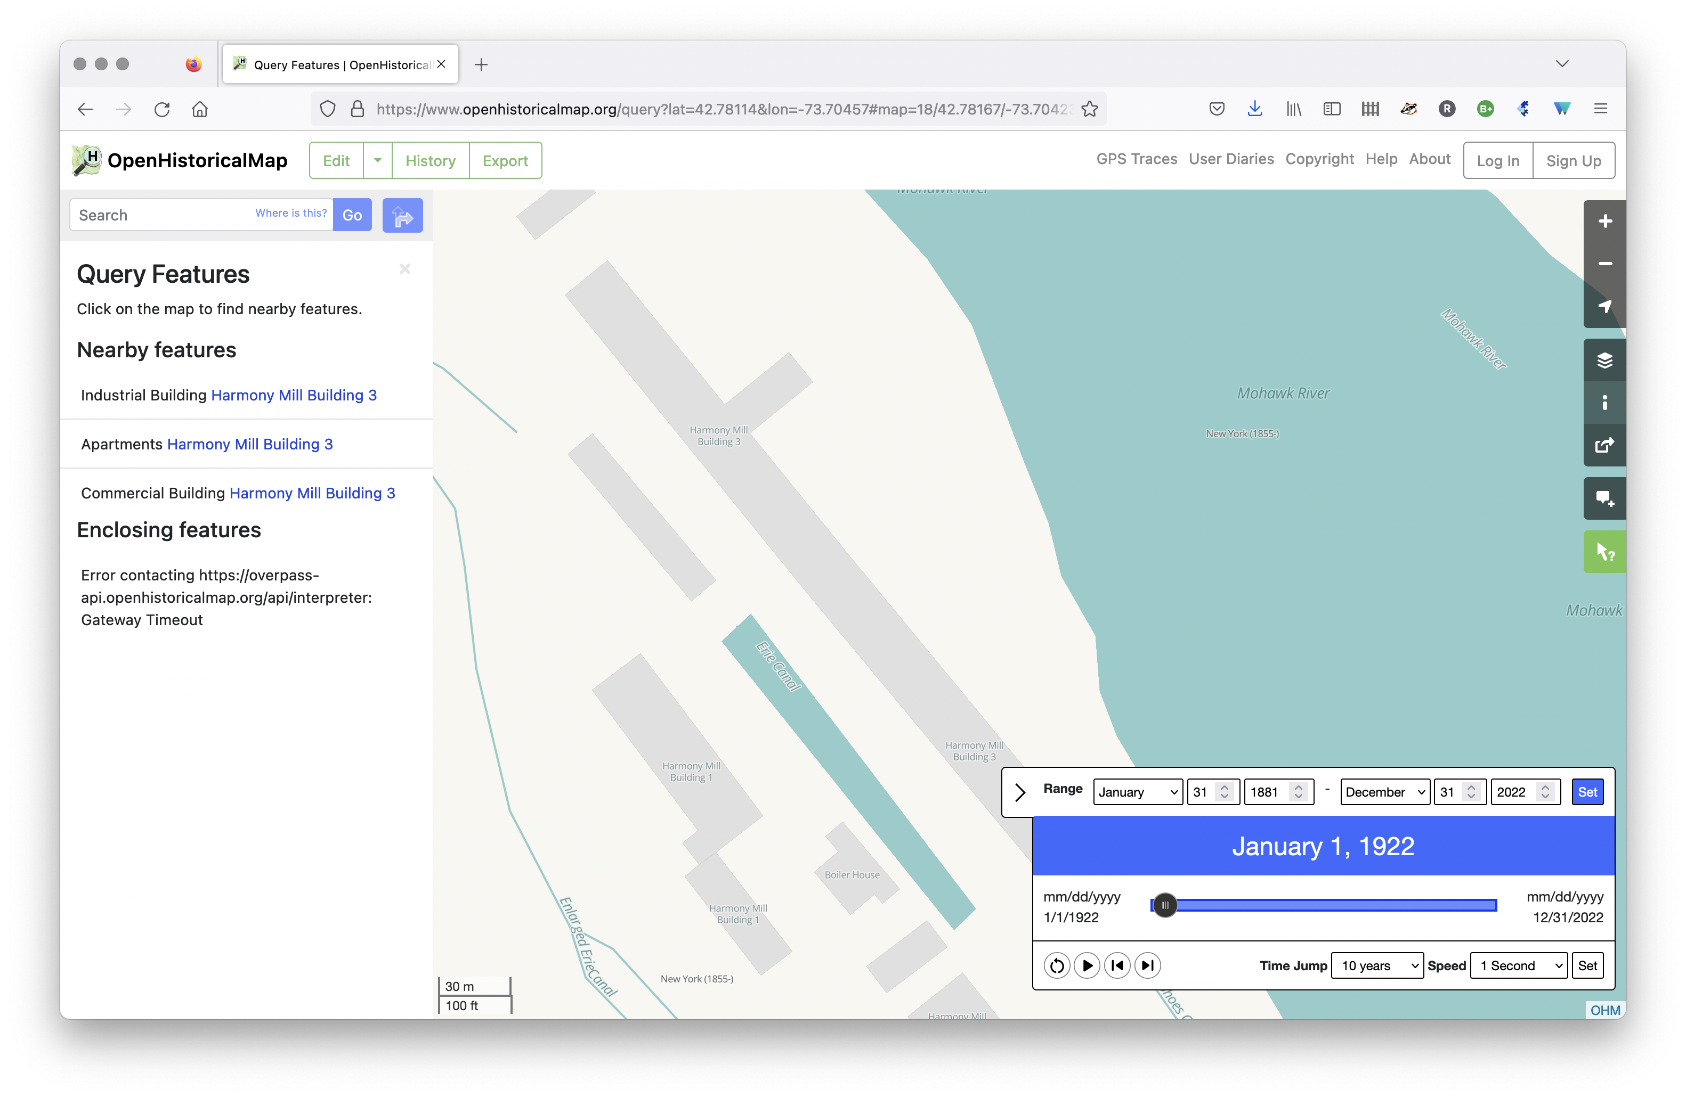This screenshot has height=1098, width=1686.
Task: Click the directions icon next to Go
Action: (x=402, y=215)
